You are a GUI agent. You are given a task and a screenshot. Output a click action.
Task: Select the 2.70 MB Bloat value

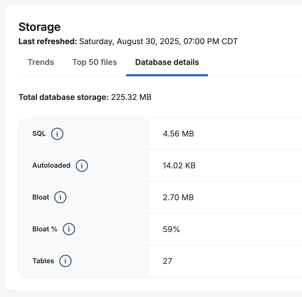tap(178, 198)
